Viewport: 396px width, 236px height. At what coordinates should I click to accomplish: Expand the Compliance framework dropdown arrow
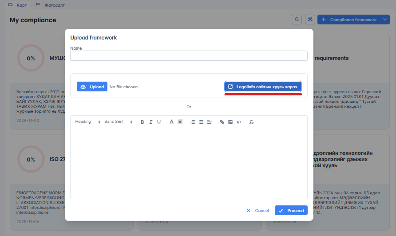click(384, 20)
